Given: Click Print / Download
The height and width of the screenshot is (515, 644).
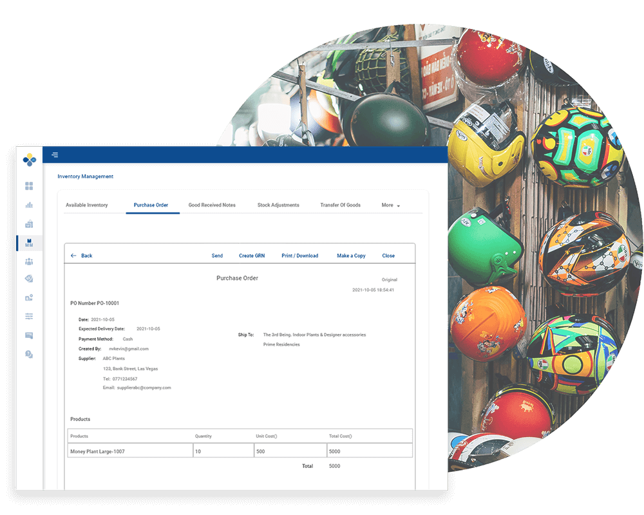Looking at the screenshot, I should [x=300, y=256].
